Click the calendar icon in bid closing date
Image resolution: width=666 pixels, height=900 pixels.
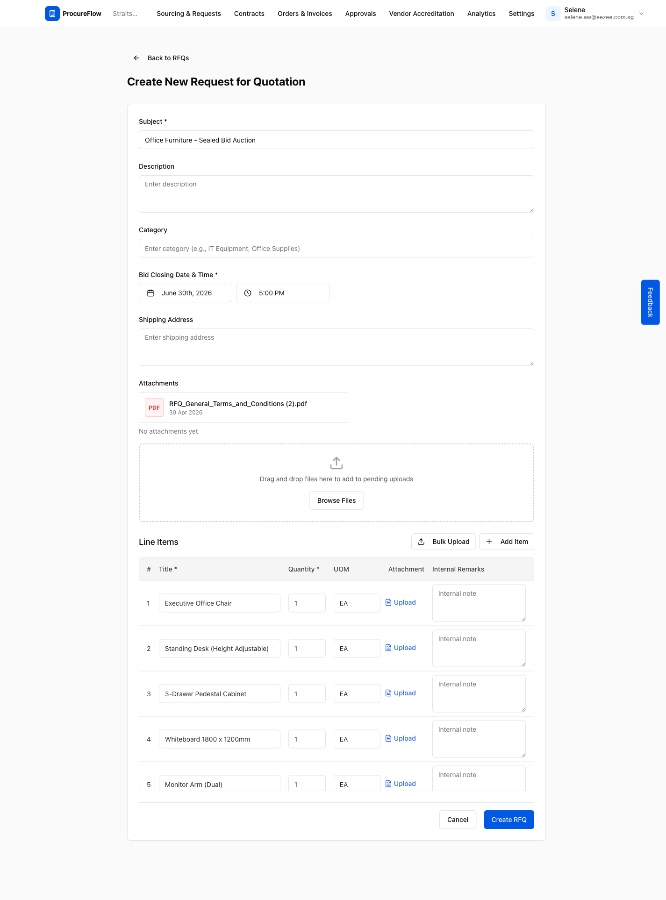(150, 293)
